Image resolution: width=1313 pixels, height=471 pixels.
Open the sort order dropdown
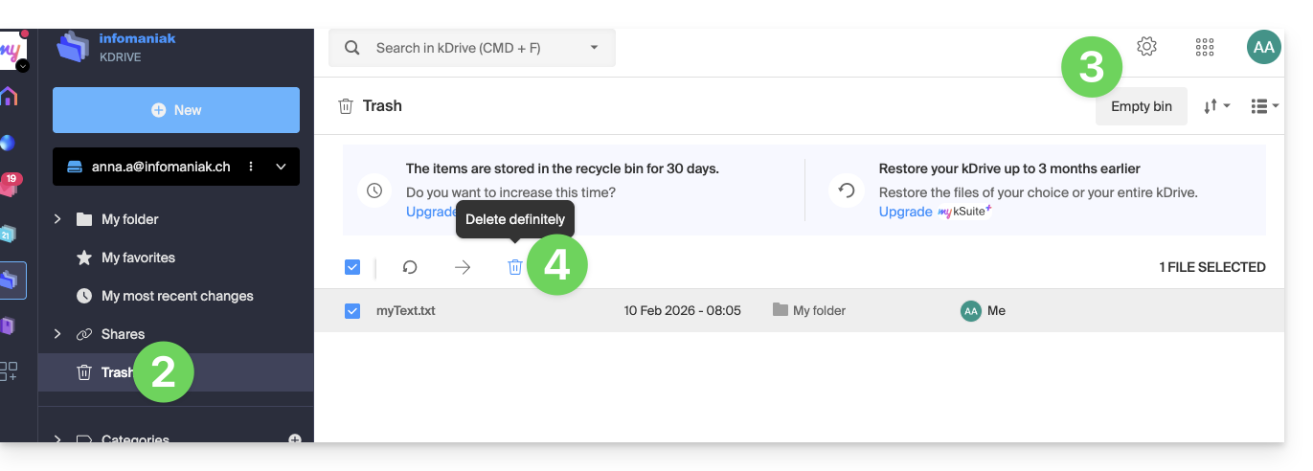[x=1216, y=106]
